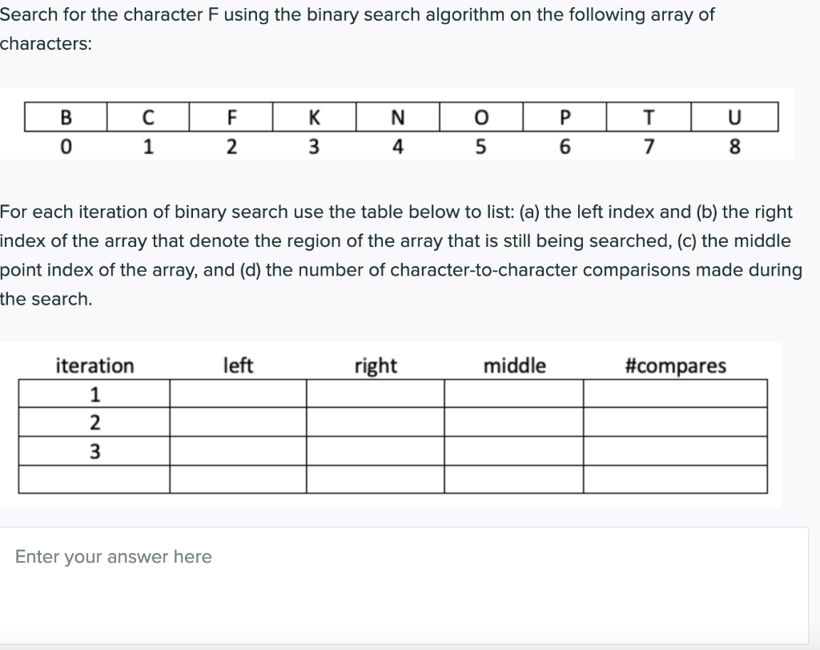Click the iteration column header
Screen dimensions: 820x650
tap(94, 365)
